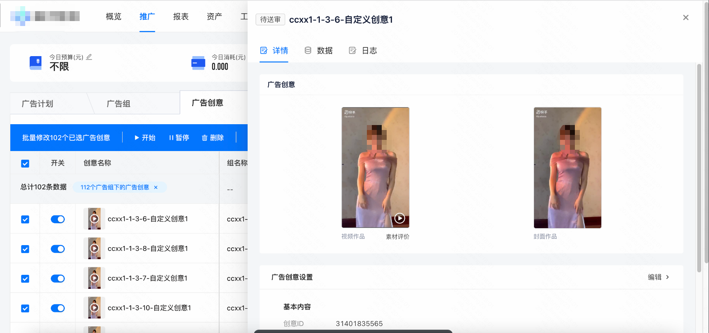Click the detail panel vertical scrollbar

coord(699,168)
